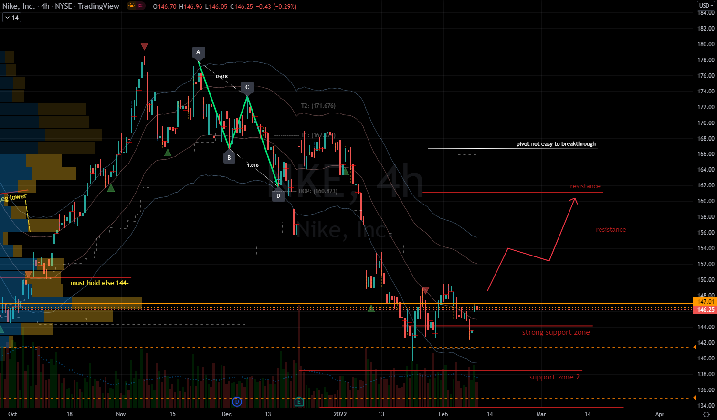
Task: Click the pink approximate-sign icon beside the title
Action: 141,6
